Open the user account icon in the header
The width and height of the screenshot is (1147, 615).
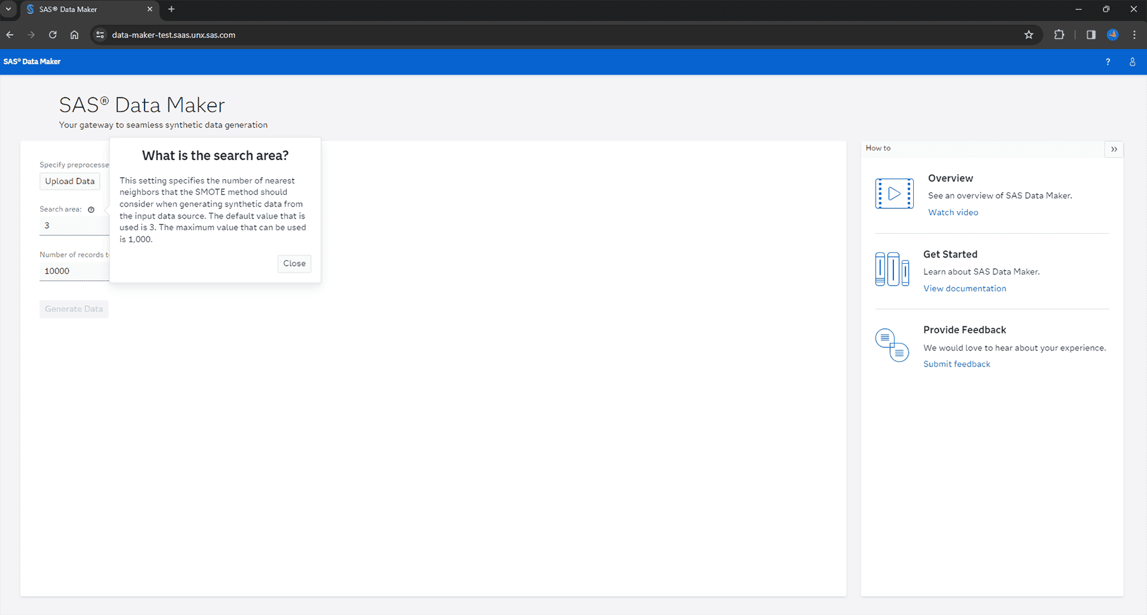[x=1132, y=61]
